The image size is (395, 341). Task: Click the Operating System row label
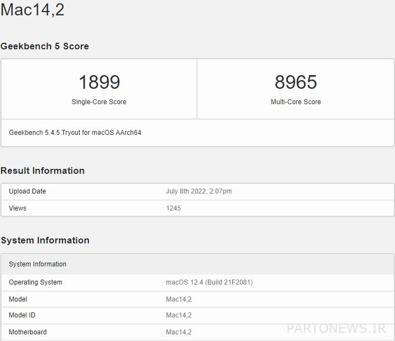click(36, 282)
